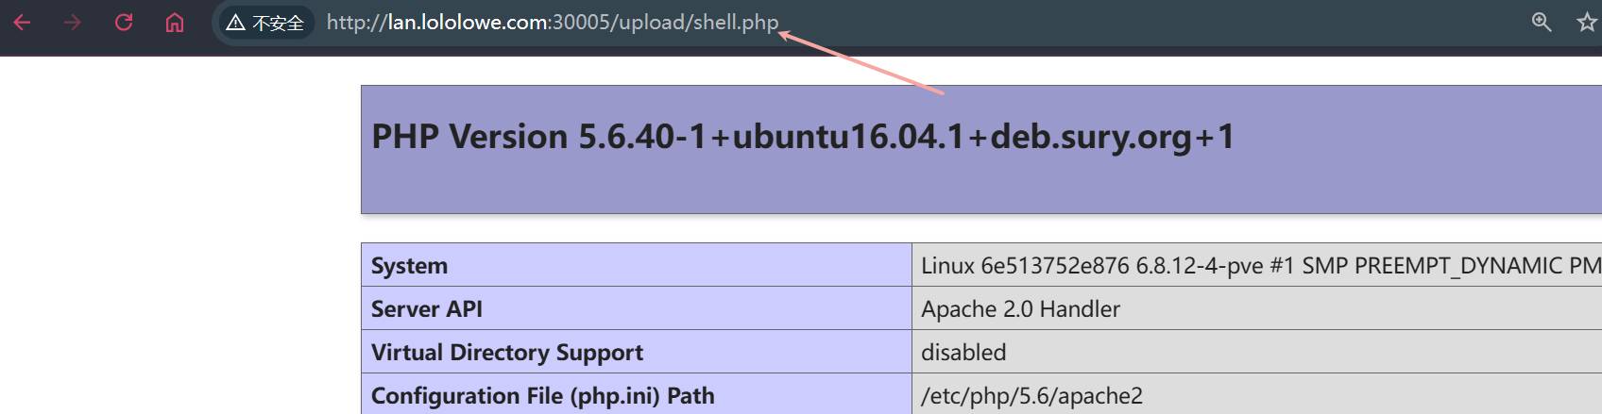1602x414 pixels.
Task: Click the warning triangle security icon
Action: click(235, 23)
